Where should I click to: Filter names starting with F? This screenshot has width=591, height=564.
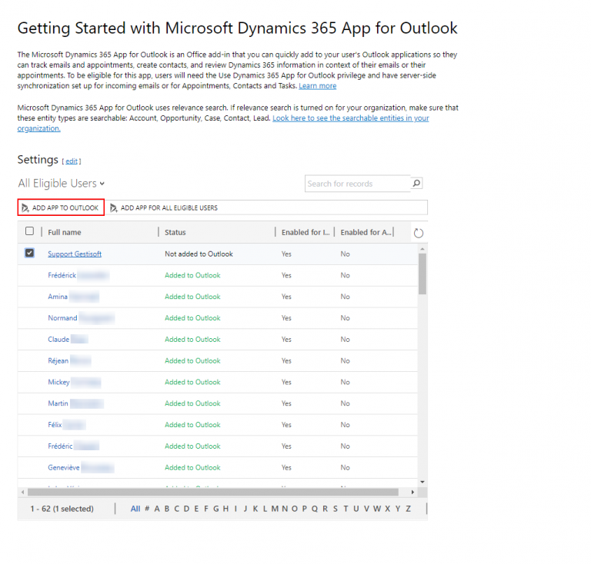tap(206, 509)
